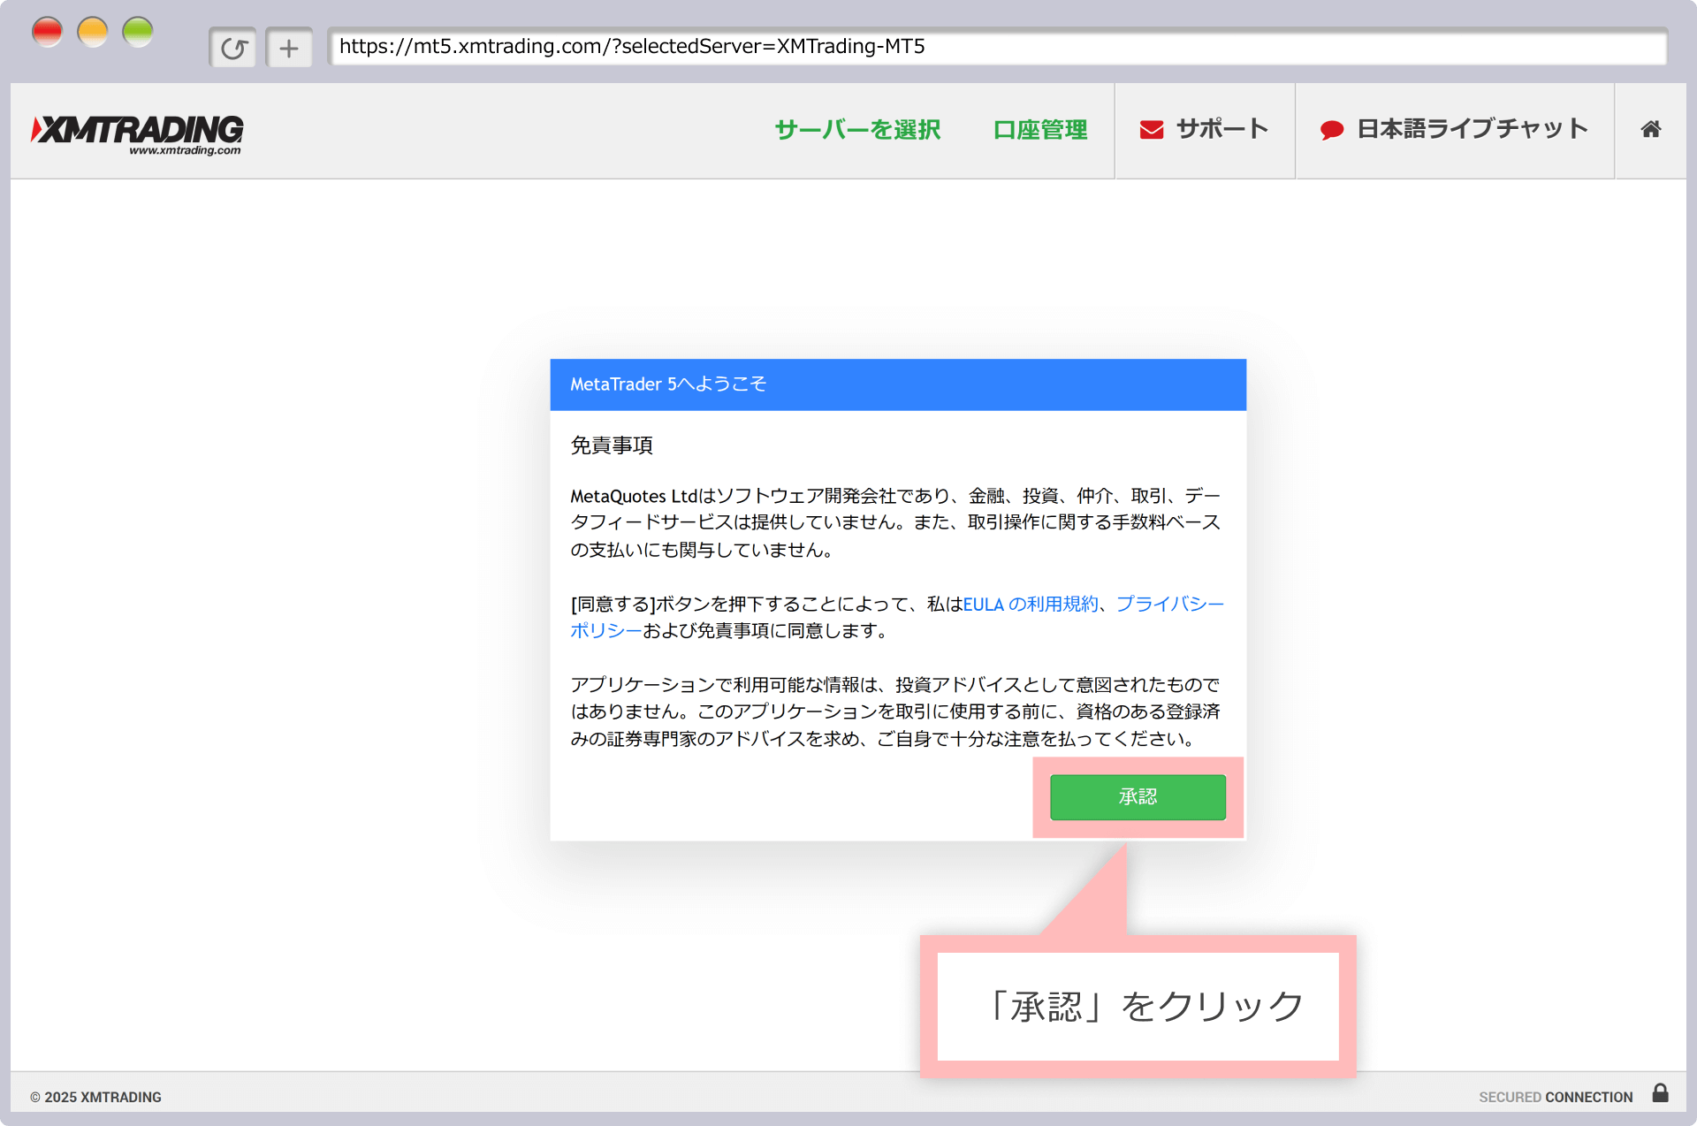The image size is (1697, 1126).
Task: Click the SECURED CONNECTION text
Action: pyautogui.click(x=1556, y=1097)
